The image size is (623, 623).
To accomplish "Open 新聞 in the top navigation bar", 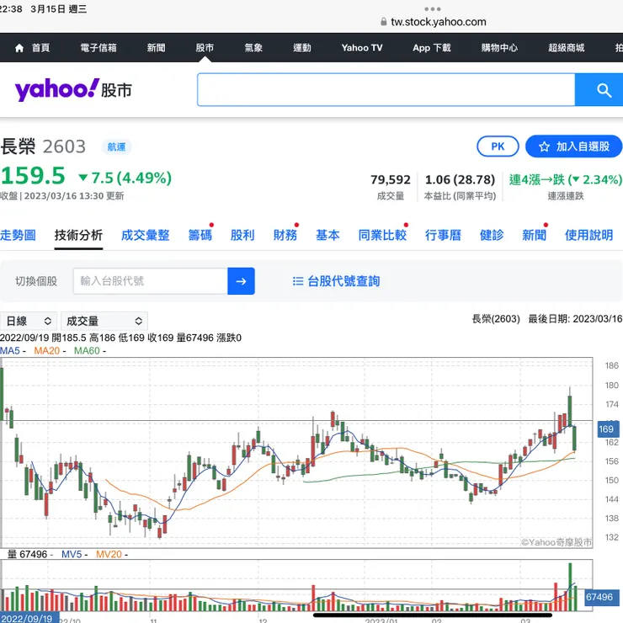I will pos(156,48).
